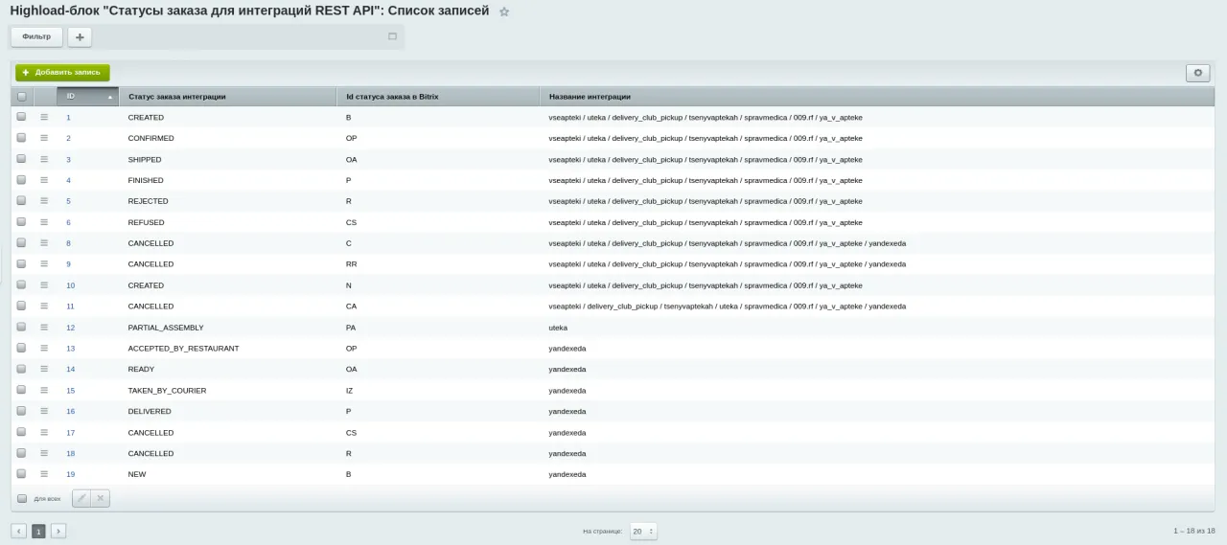
Task: Open record ID 13 link
Action: [x=70, y=349]
